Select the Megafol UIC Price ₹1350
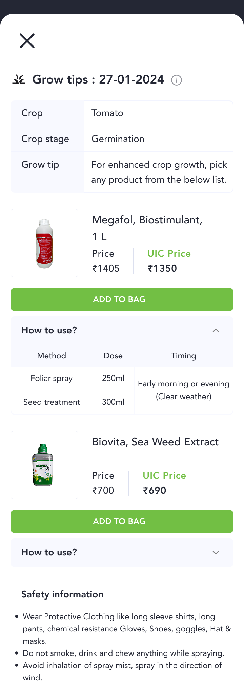Image resolution: width=244 pixels, height=700 pixels. [x=162, y=268]
